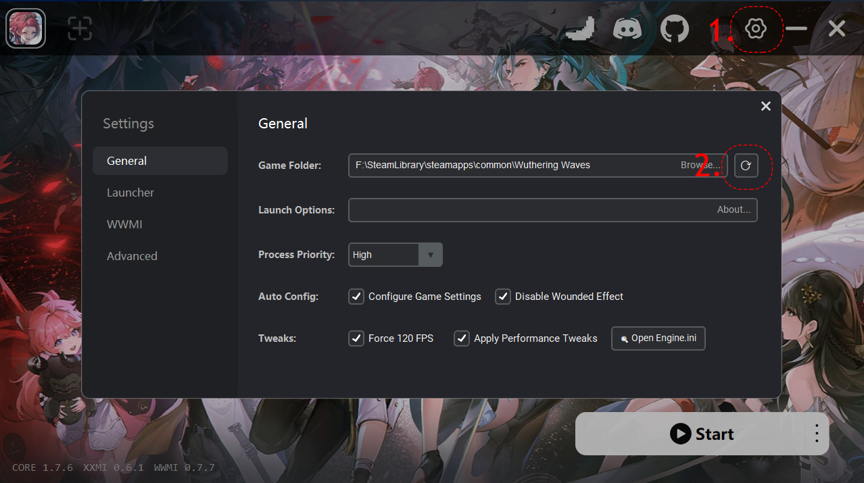Uncheck Force 120 FPS
This screenshot has height=483, width=864.
(x=356, y=338)
